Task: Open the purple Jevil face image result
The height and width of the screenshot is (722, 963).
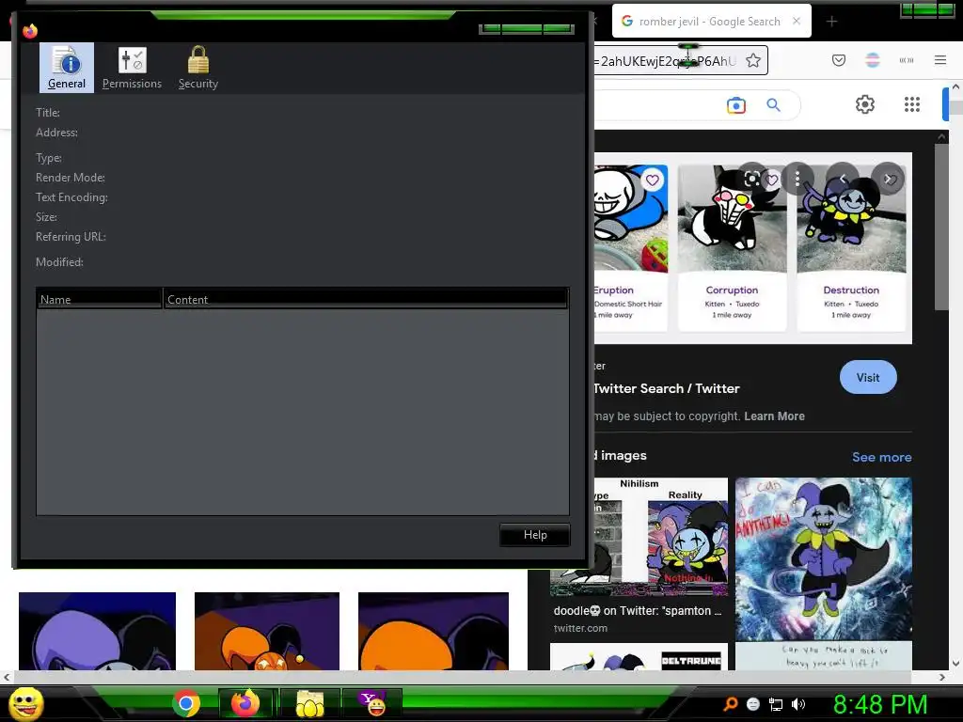Action: (97, 631)
